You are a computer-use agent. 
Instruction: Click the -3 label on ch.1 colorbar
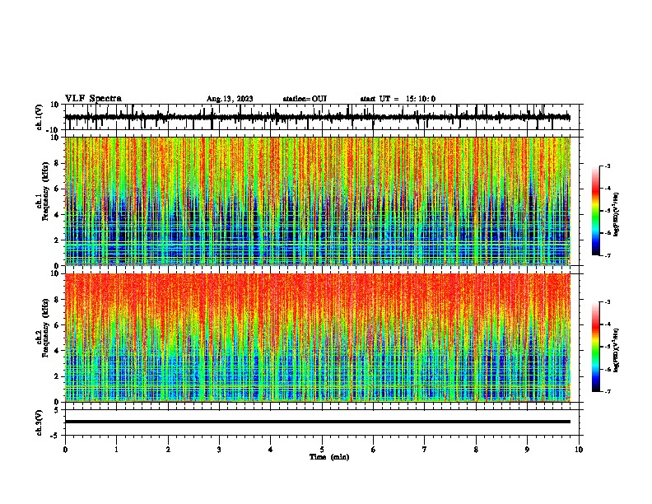(x=607, y=166)
